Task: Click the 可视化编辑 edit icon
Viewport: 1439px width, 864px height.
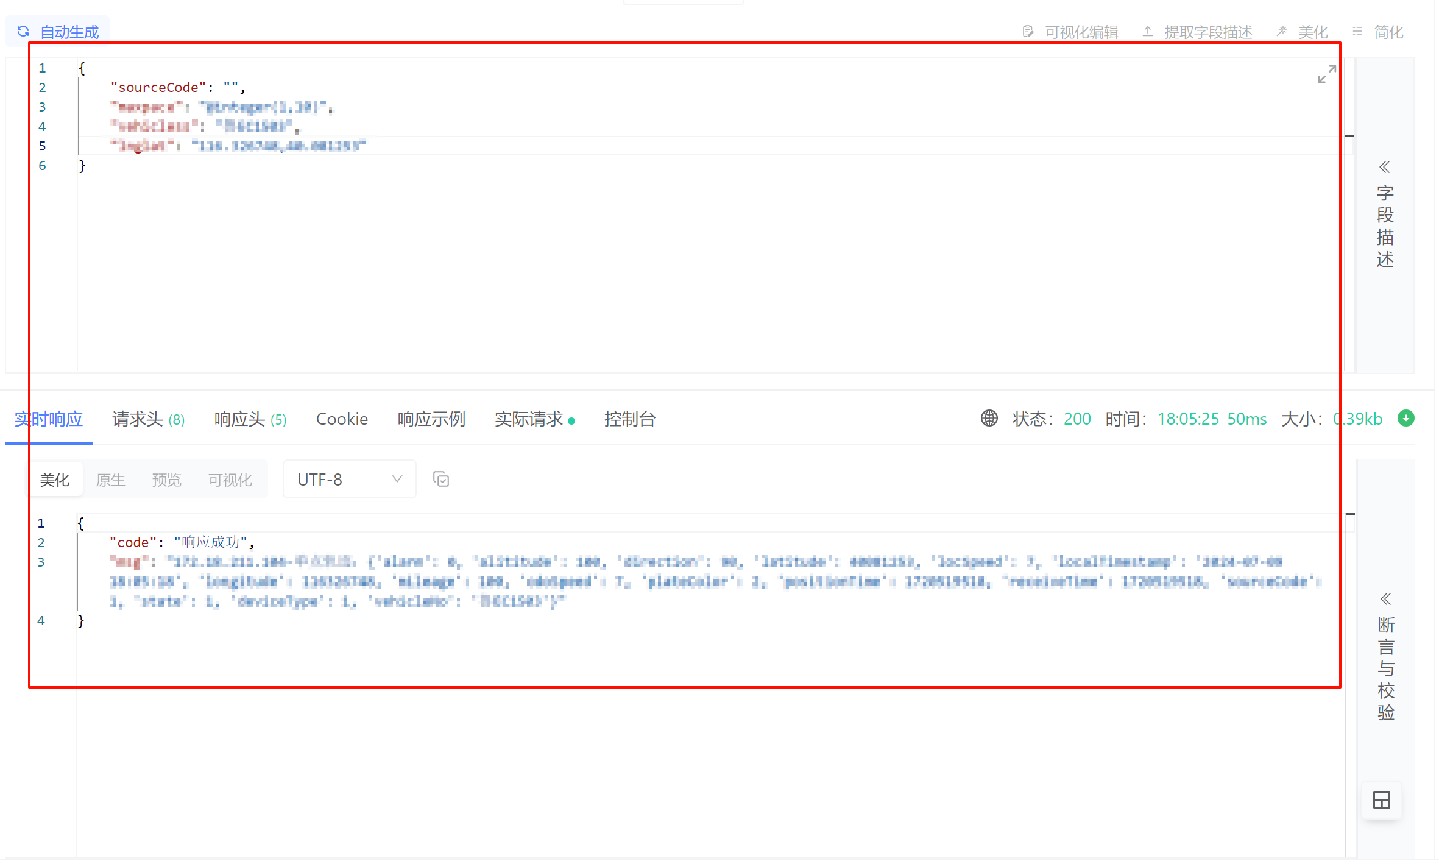Action: pos(1028,32)
